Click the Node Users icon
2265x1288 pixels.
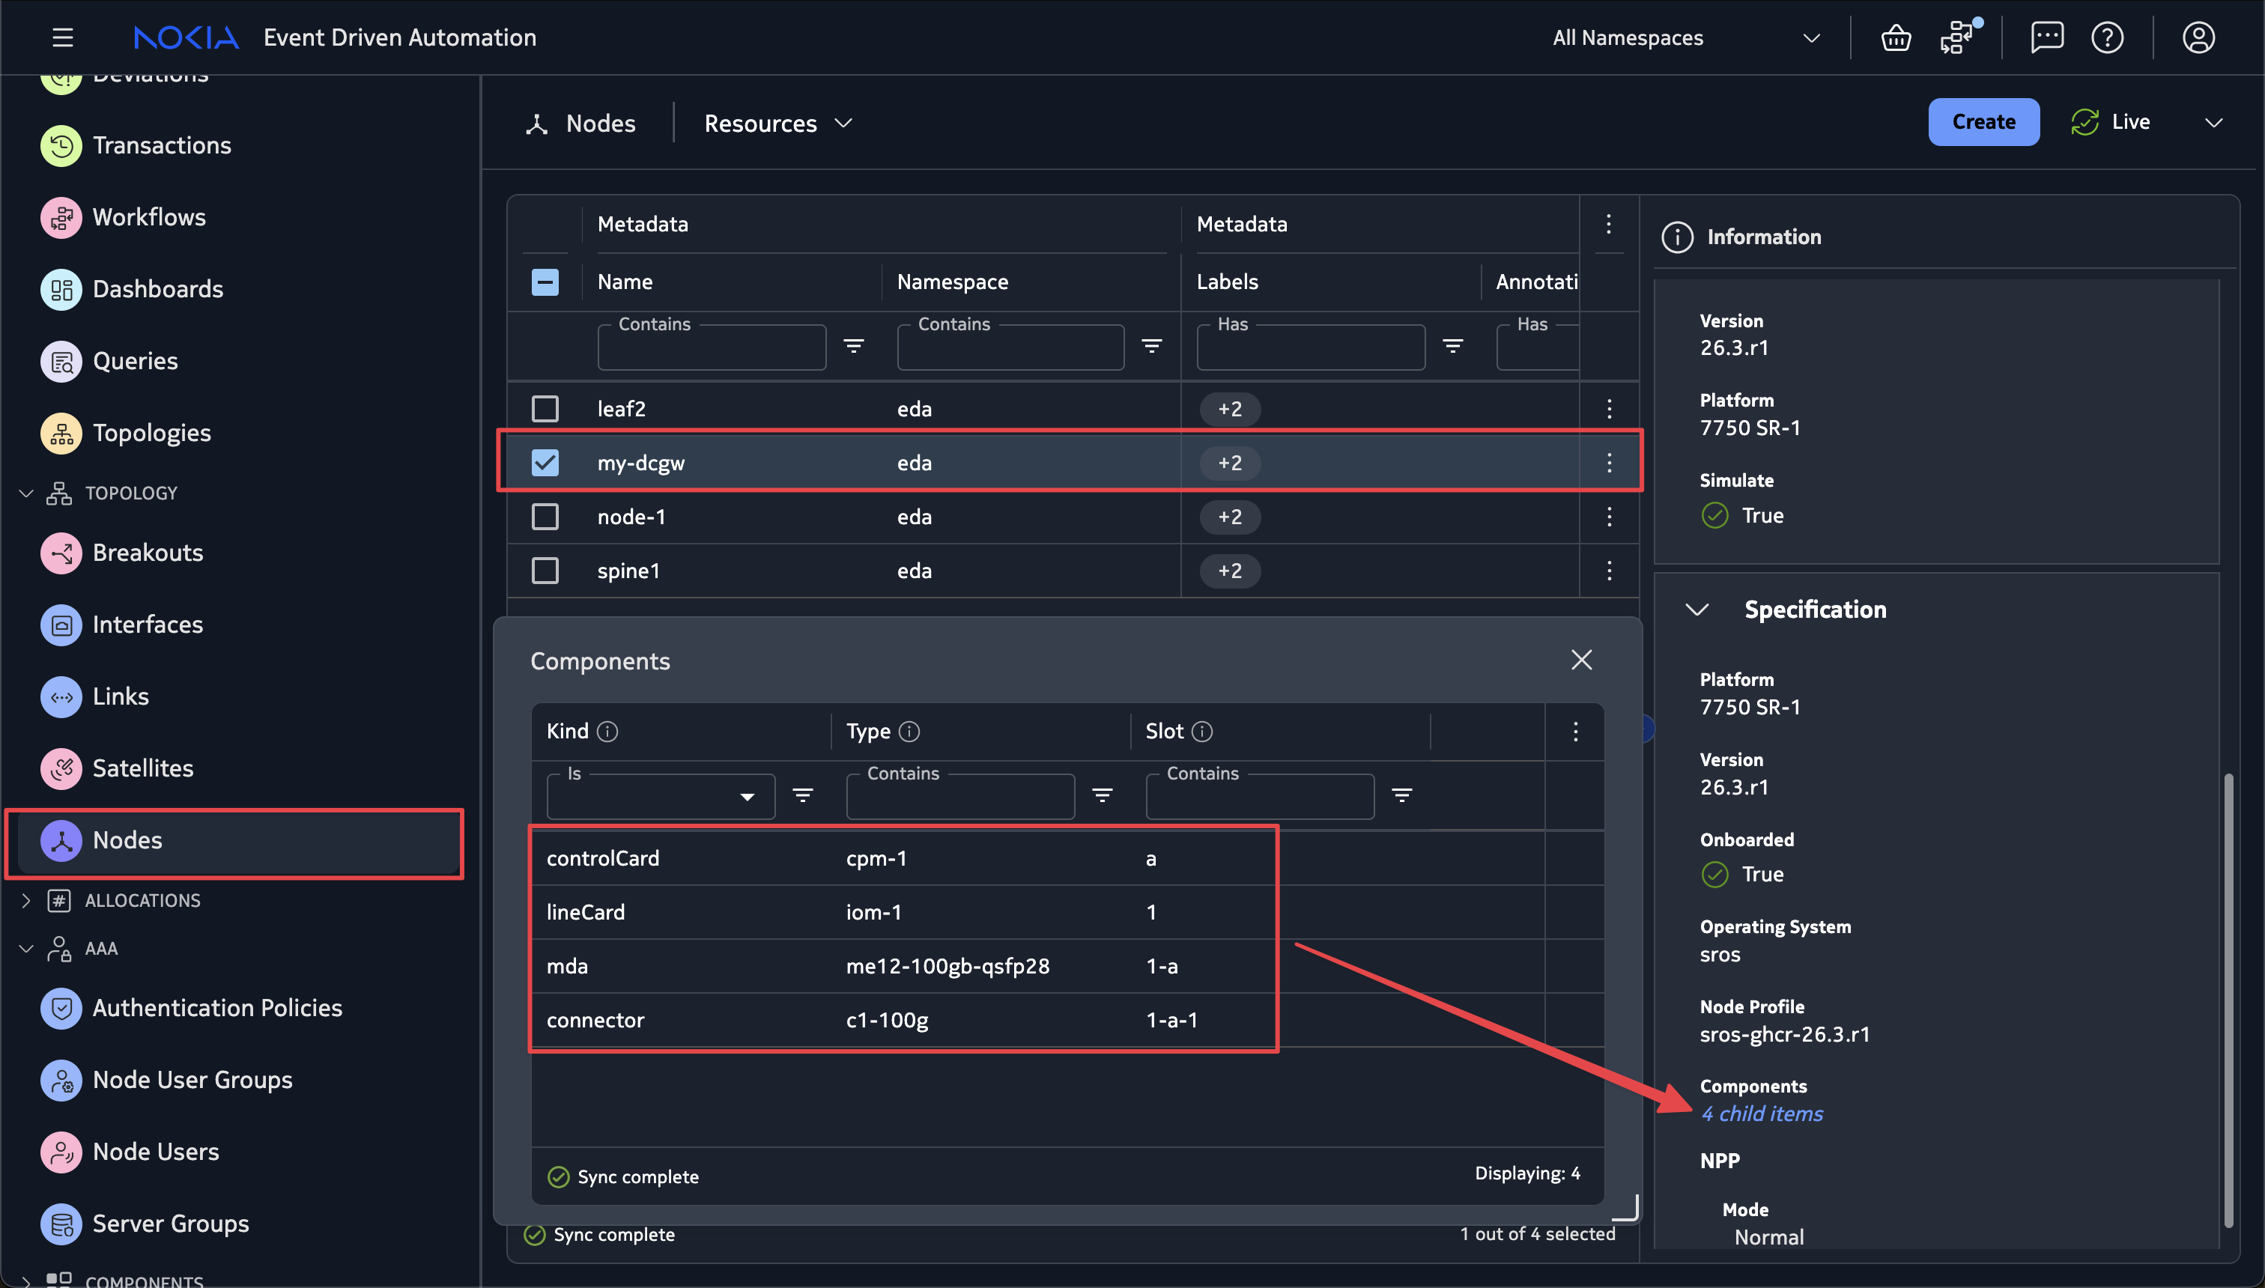61,1152
